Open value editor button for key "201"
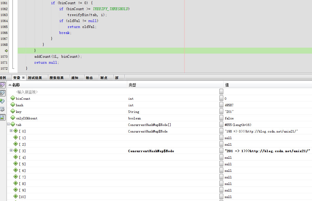The height and width of the screenshot is (201, 312). click(221, 111)
